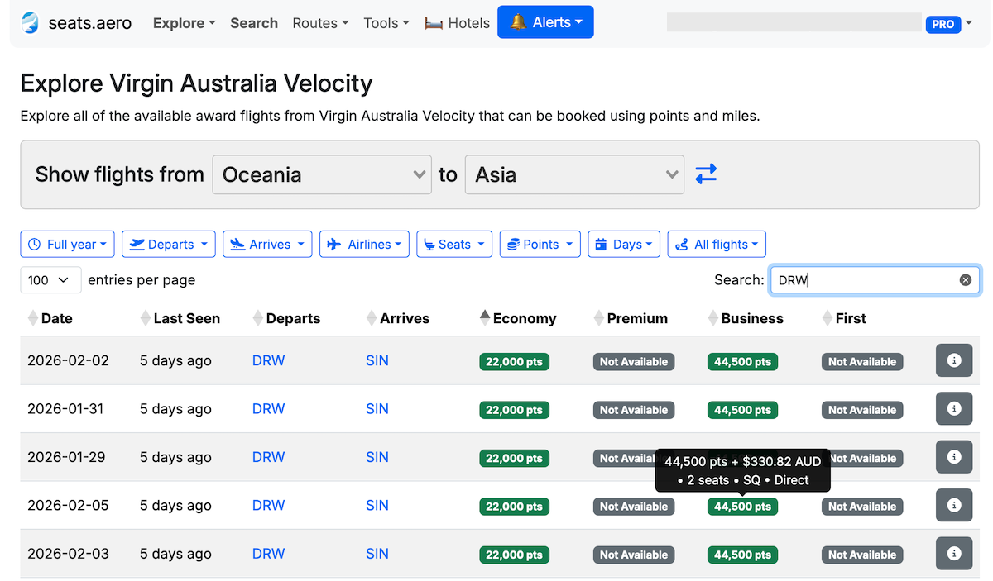993x581 pixels.
Task: Open the DRW departure airport link
Action: click(268, 360)
